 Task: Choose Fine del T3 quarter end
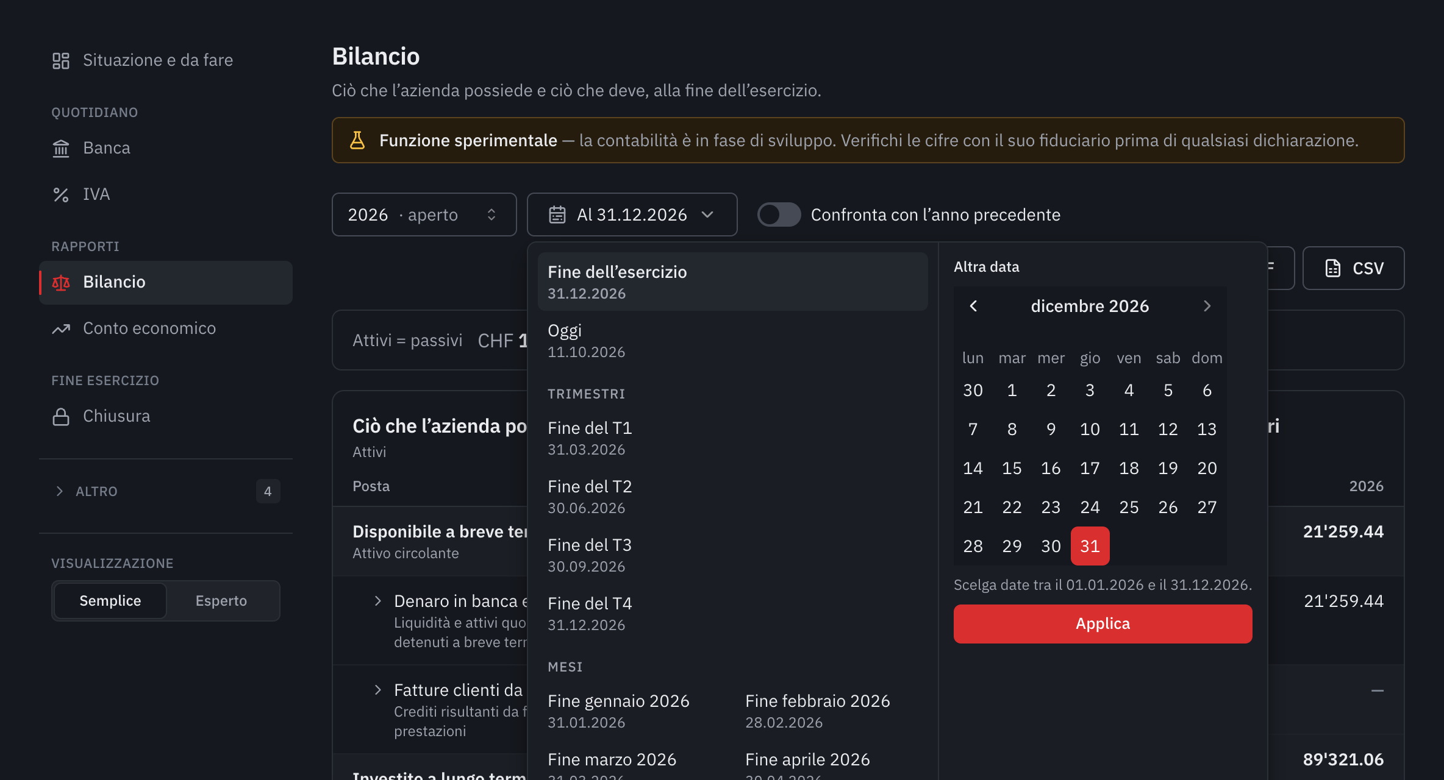(733, 555)
